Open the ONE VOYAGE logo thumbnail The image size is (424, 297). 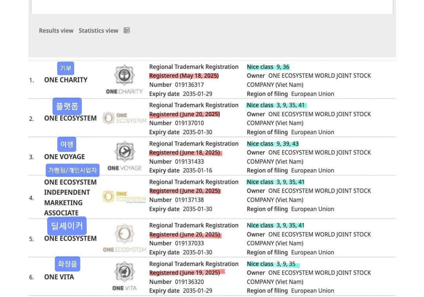point(124,156)
